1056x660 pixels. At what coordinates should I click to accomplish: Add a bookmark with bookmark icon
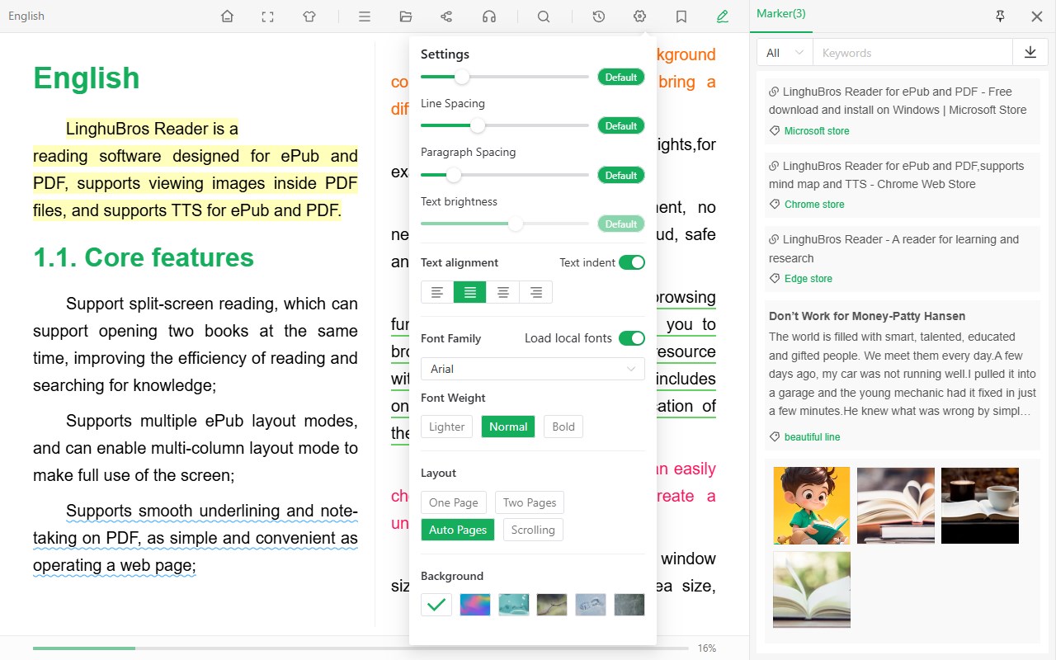[x=681, y=16]
